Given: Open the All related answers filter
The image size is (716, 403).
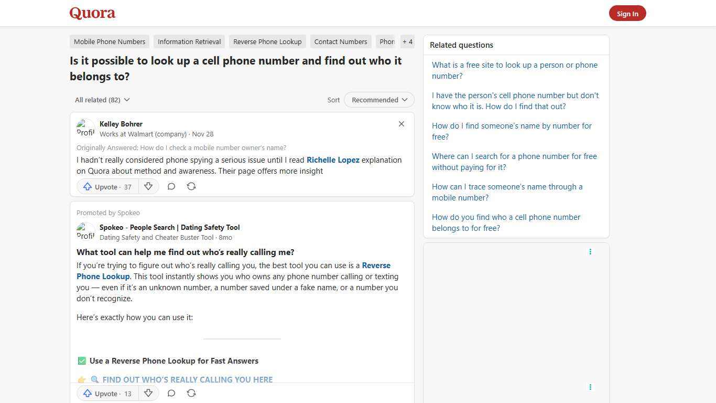Looking at the screenshot, I should click(x=102, y=100).
